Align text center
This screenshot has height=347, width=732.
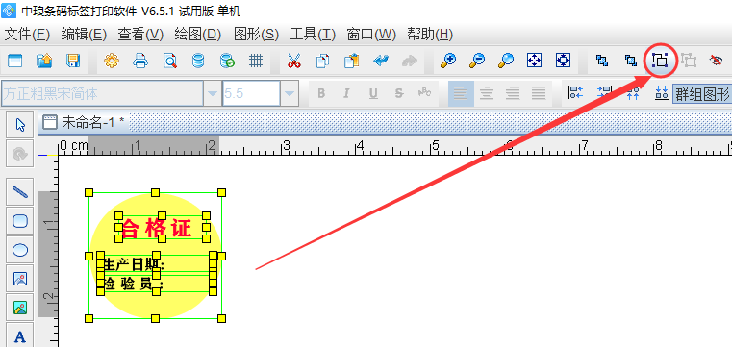point(487,94)
